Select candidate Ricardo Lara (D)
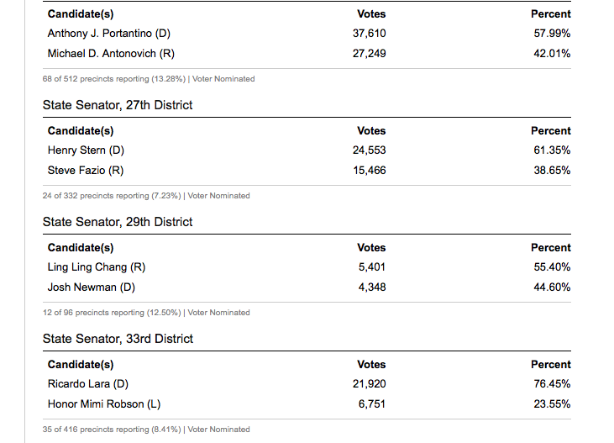The height and width of the screenshot is (443, 614). pos(88,384)
